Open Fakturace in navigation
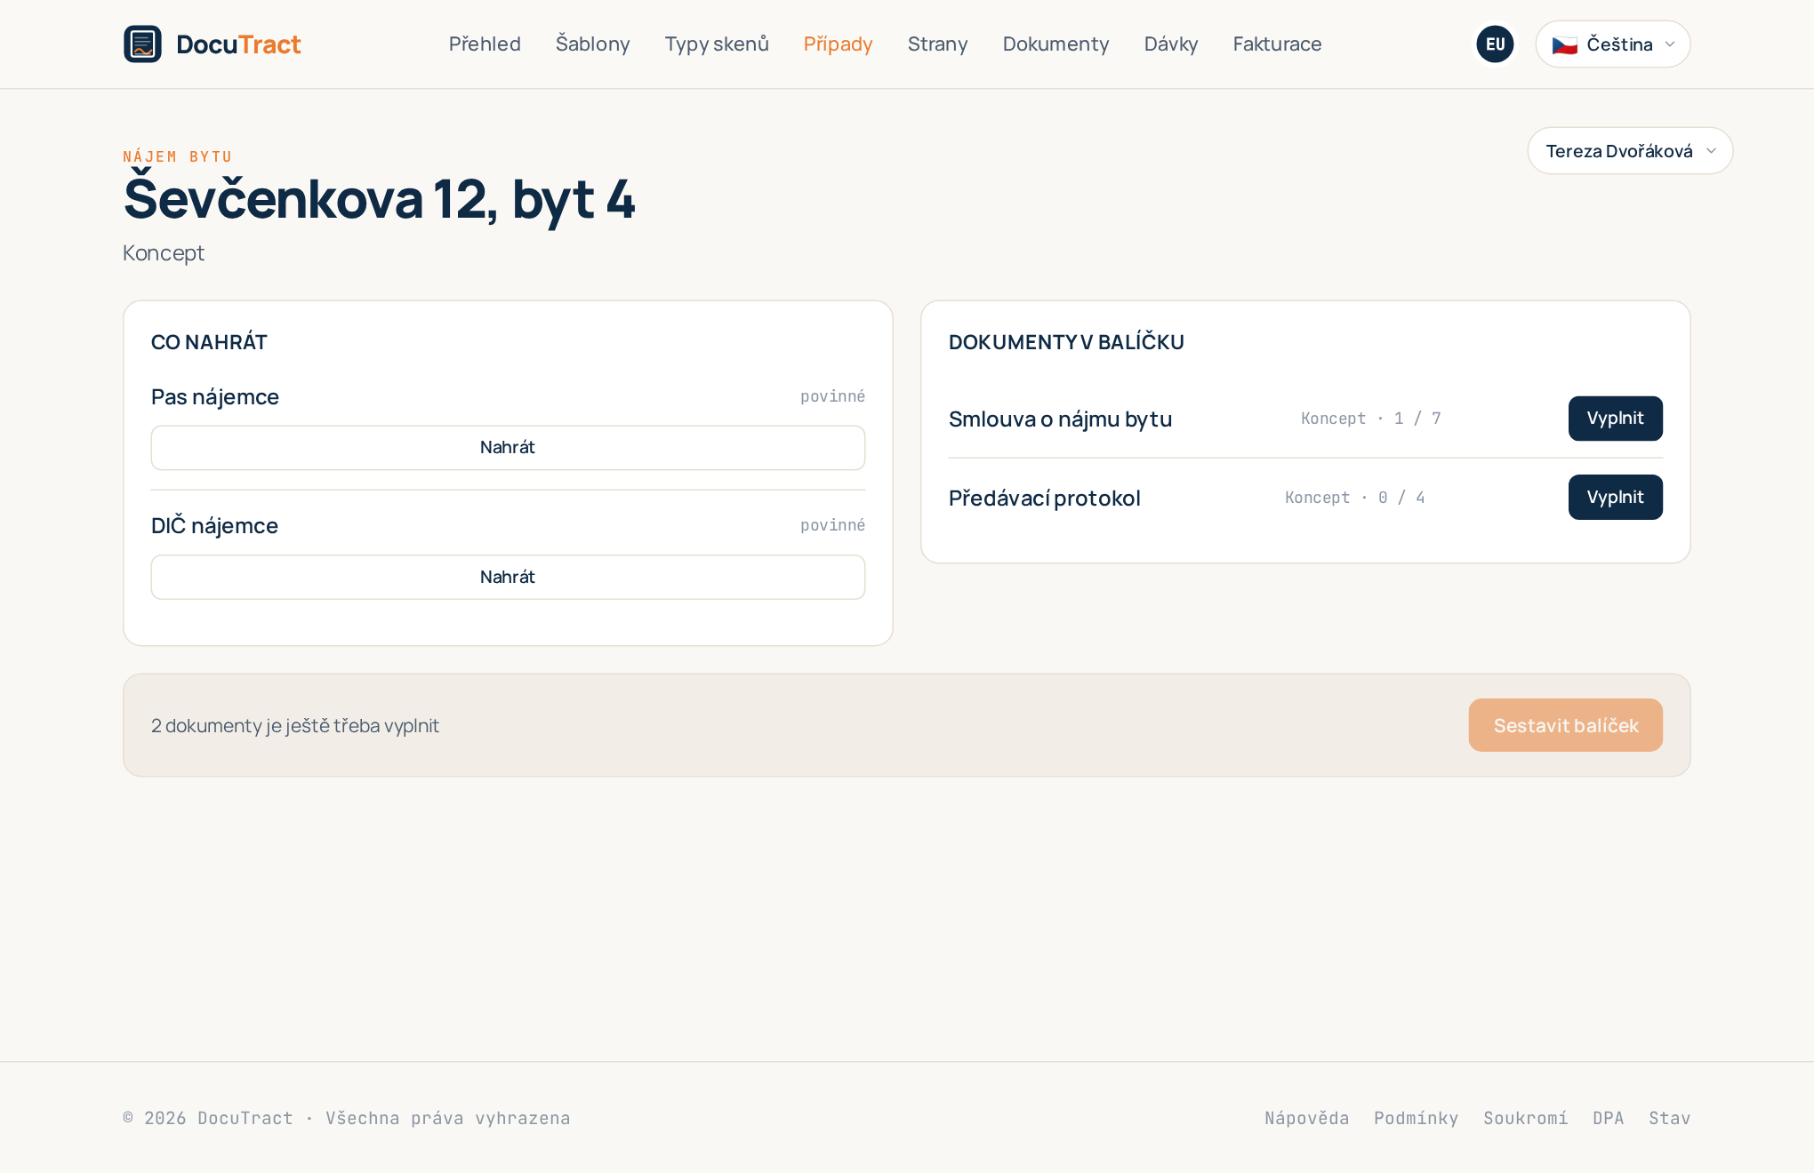Viewport: 1814px width, 1173px height. coord(1277,44)
